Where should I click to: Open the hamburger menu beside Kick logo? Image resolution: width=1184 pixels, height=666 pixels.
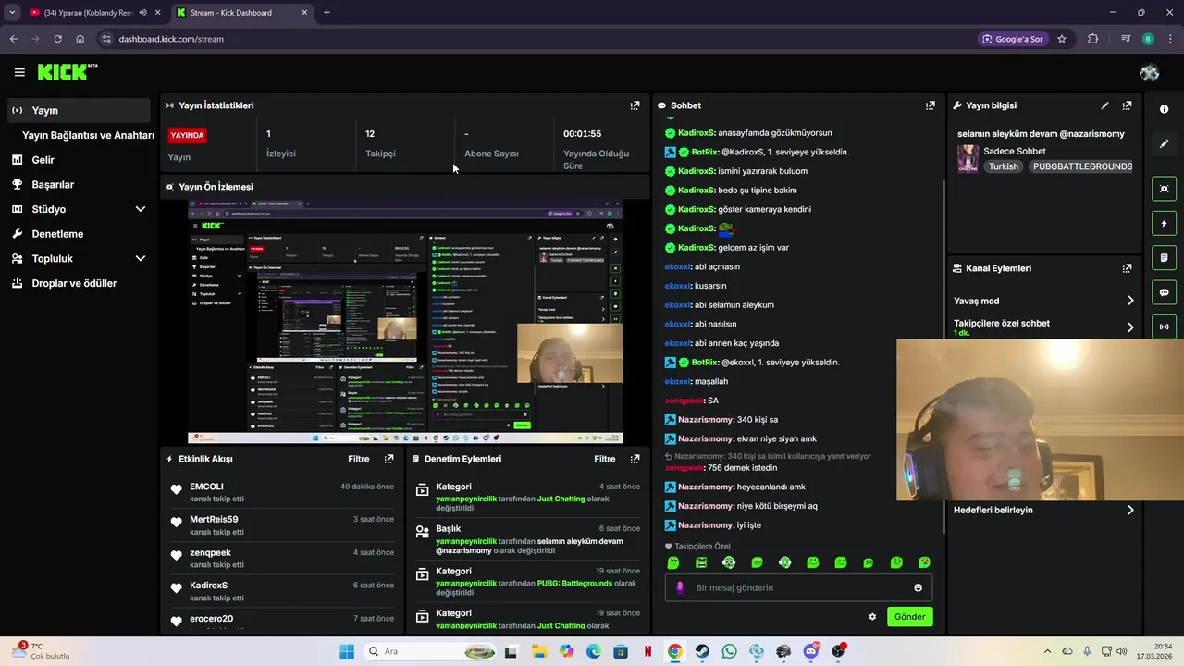(19, 72)
